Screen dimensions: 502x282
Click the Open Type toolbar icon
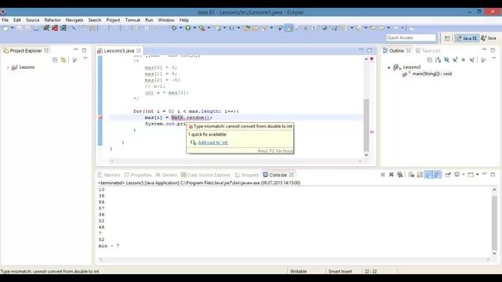click(247, 28)
